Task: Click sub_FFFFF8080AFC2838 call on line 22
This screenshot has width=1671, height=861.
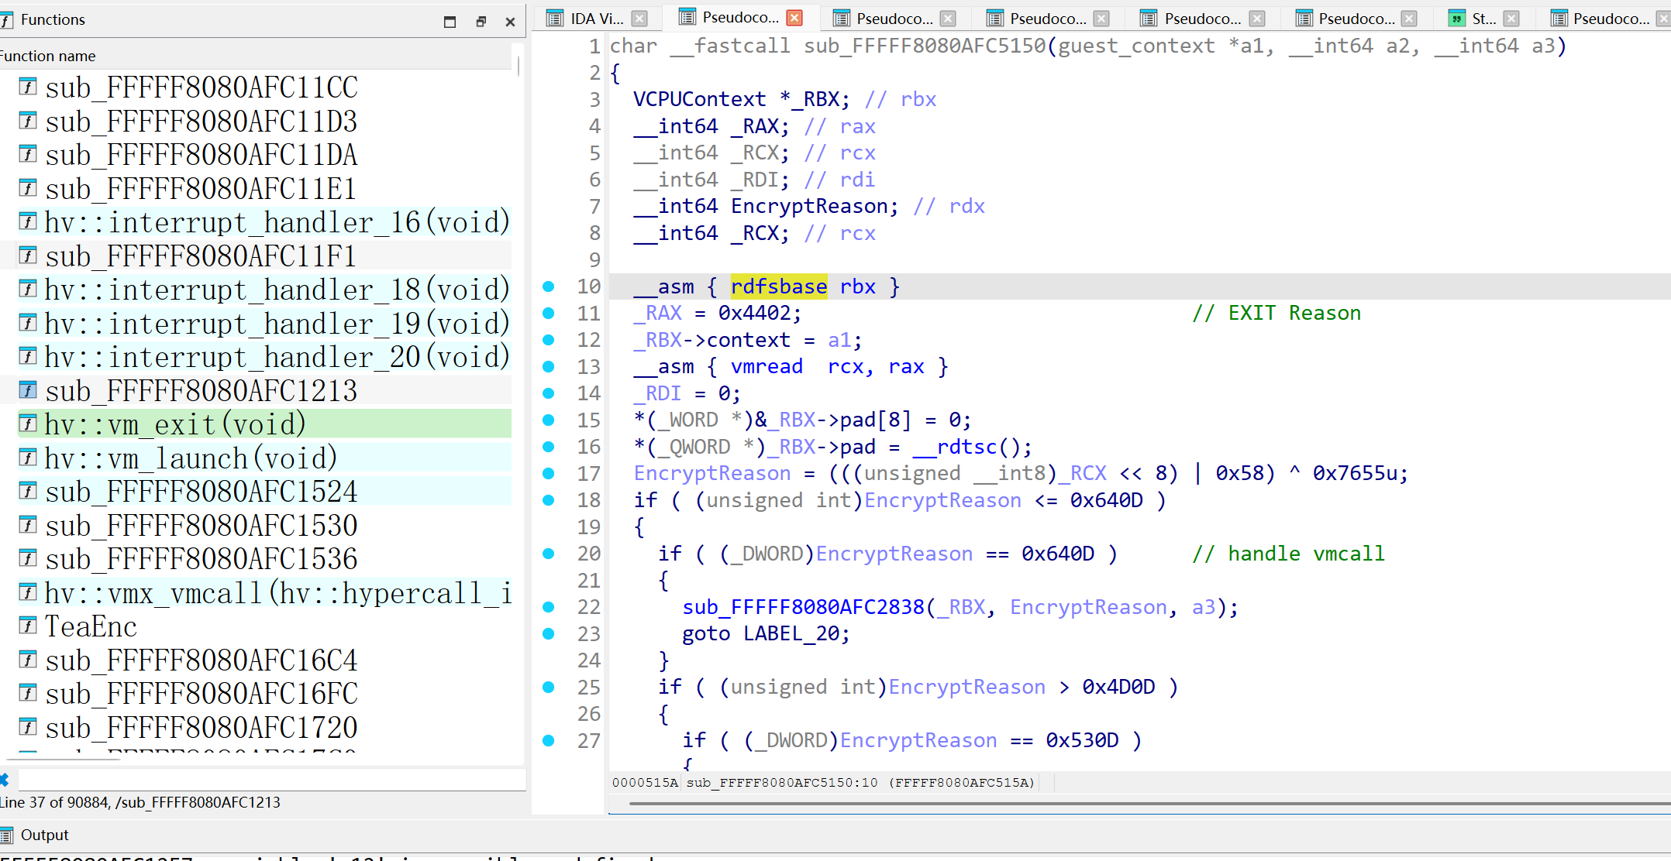Action: coord(803,608)
